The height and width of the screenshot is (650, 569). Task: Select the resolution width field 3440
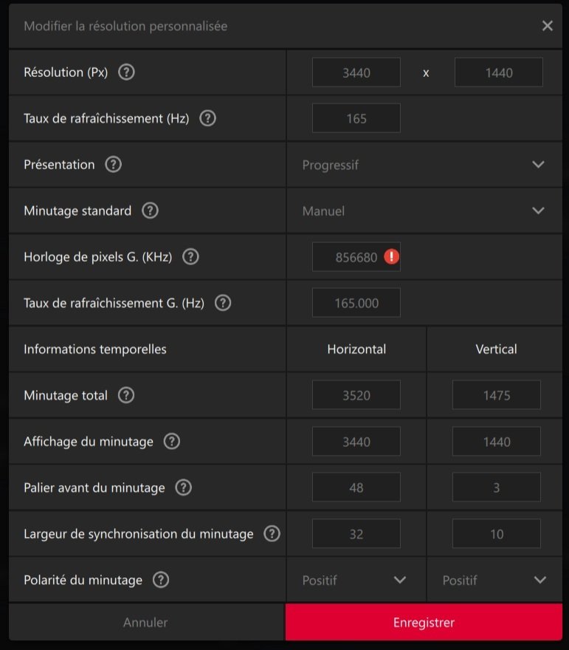pos(356,72)
